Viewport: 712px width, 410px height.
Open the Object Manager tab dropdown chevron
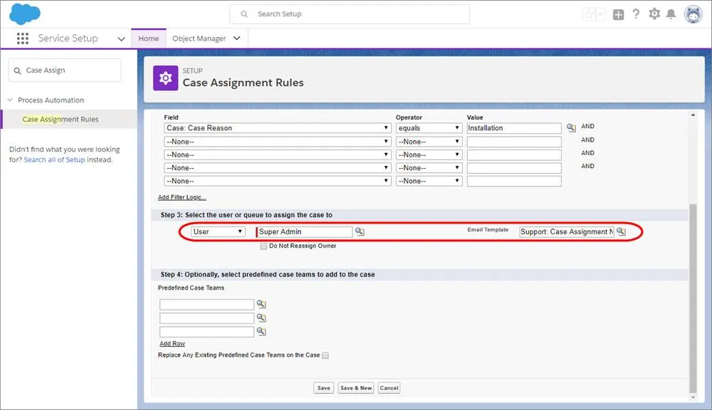click(x=236, y=38)
